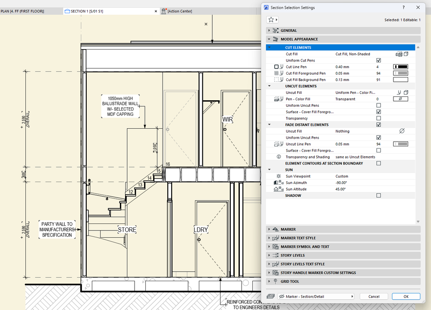Image resolution: width=431 pixels, height=310 pixels.
Task: Collapse the Cut Elements section
Action: 269,47
